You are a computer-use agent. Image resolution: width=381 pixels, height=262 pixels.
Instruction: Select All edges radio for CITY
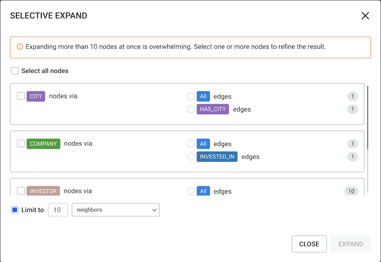point(191,97)
